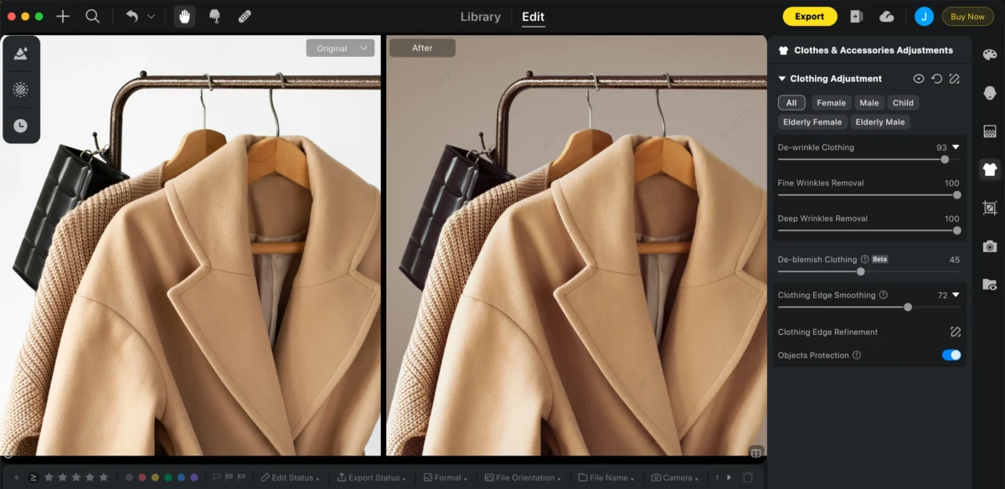The width and height of the screenshot is (1005, 489).
Task: Click the undo arrow icon
Action: (x=131, y=17)
